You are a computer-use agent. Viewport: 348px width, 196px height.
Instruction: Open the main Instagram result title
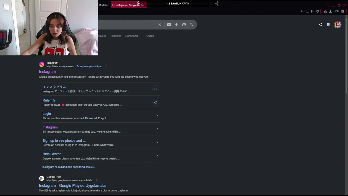point(47,72)
